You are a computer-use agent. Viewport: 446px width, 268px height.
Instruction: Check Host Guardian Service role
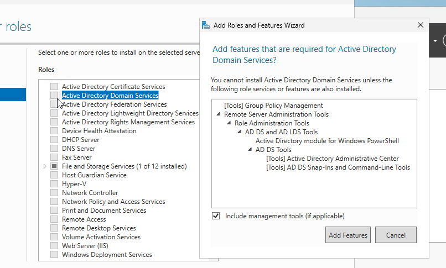tap(54, 175)
